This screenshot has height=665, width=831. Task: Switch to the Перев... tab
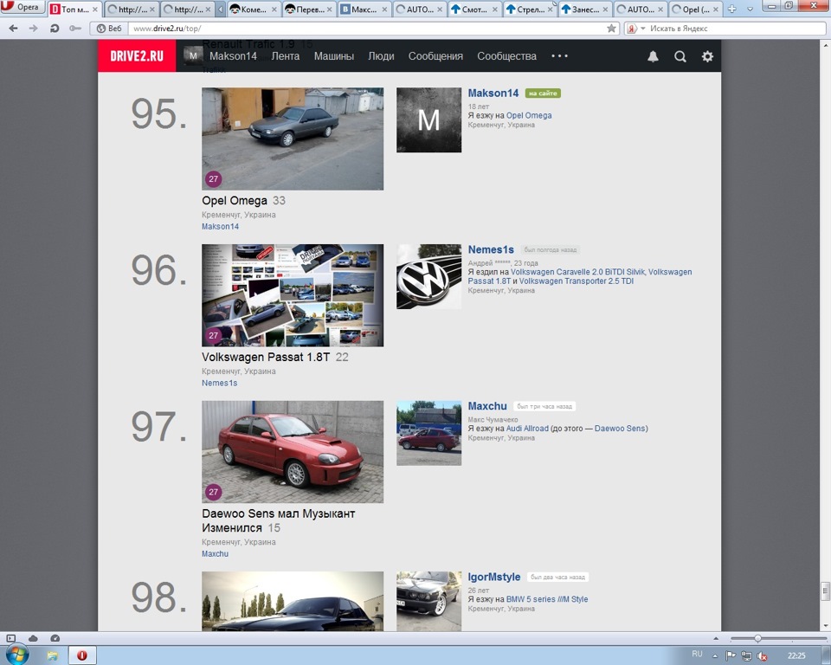click(x=309, y=9)
